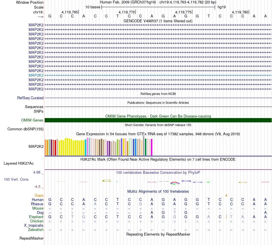
Task: Click the 4.88 PhyloP upper scale value
Action: click(37, 172)
